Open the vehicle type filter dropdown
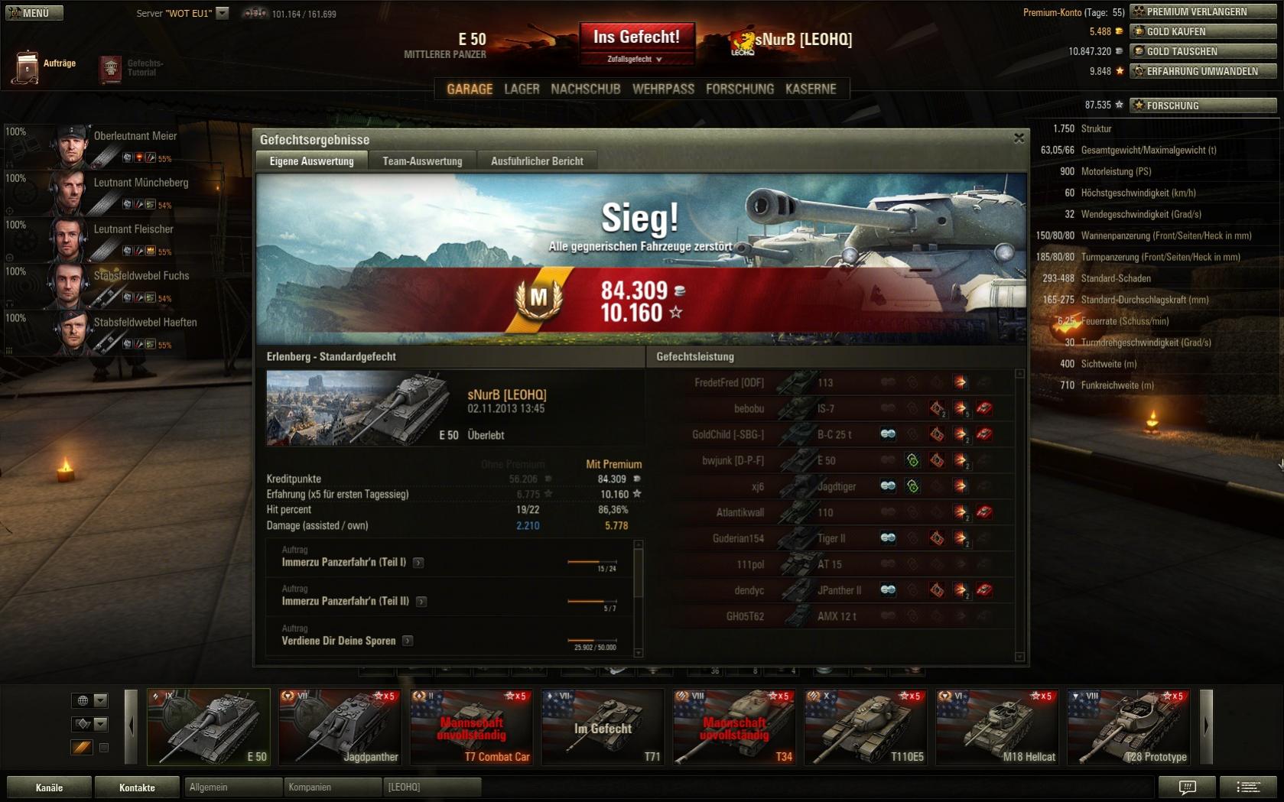 90,724
